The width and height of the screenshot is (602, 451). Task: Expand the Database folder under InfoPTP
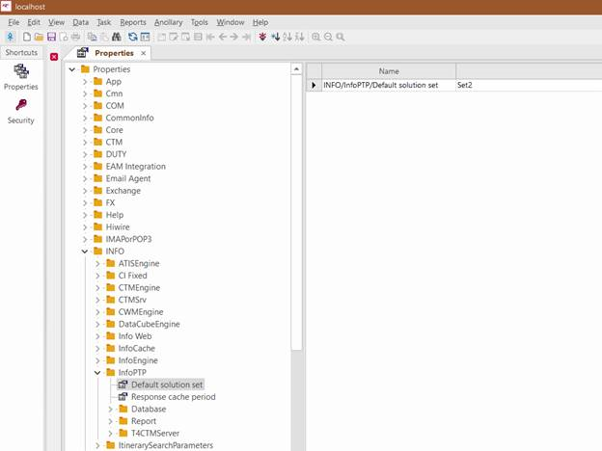point(110,409)
